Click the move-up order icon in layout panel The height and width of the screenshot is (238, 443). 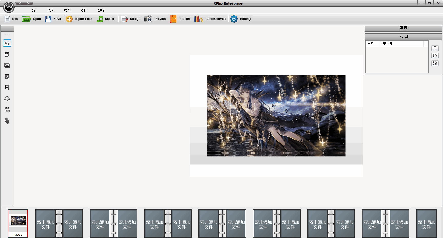coord(435,56)
